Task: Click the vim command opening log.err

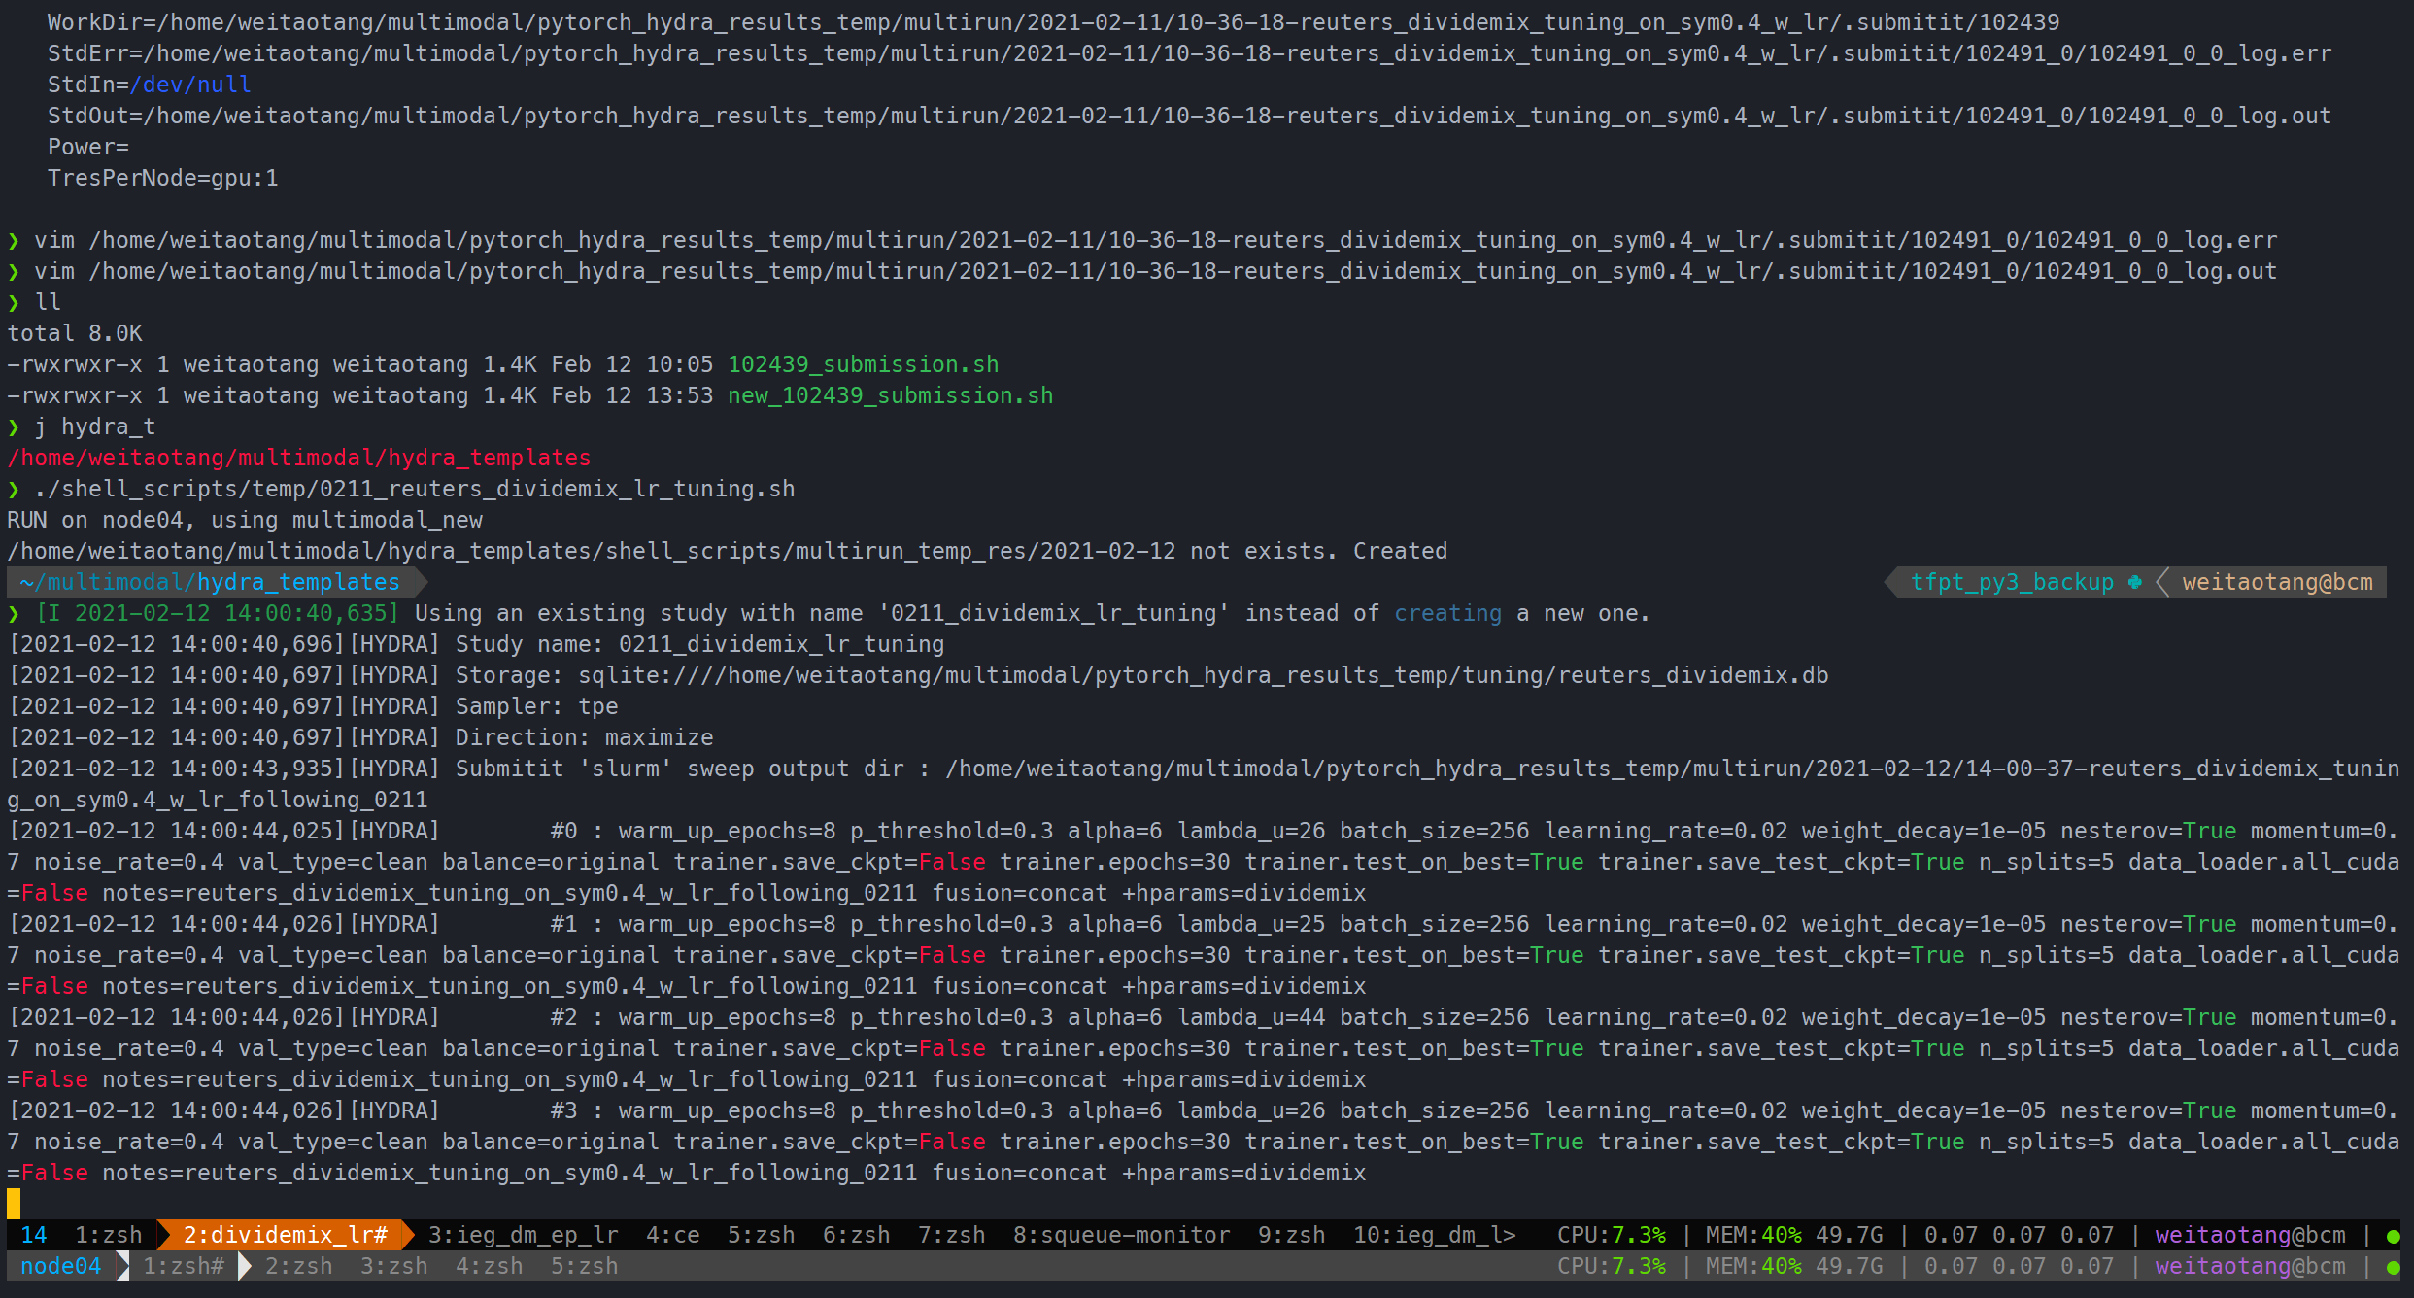Action: tap(1156, 240)
